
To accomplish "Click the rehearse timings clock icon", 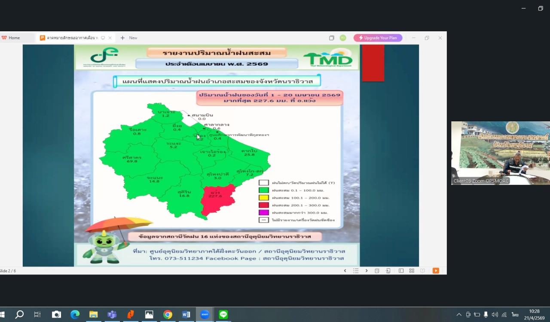I will (377, 271).
